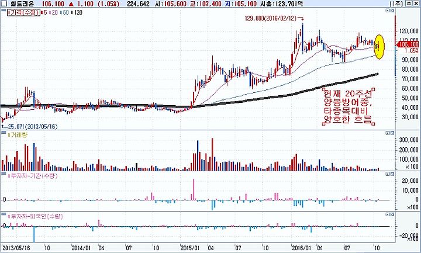Maximize the 가격(수정) price panel
Viewport: 421px width, 253px height.
(x=388, y=11)
